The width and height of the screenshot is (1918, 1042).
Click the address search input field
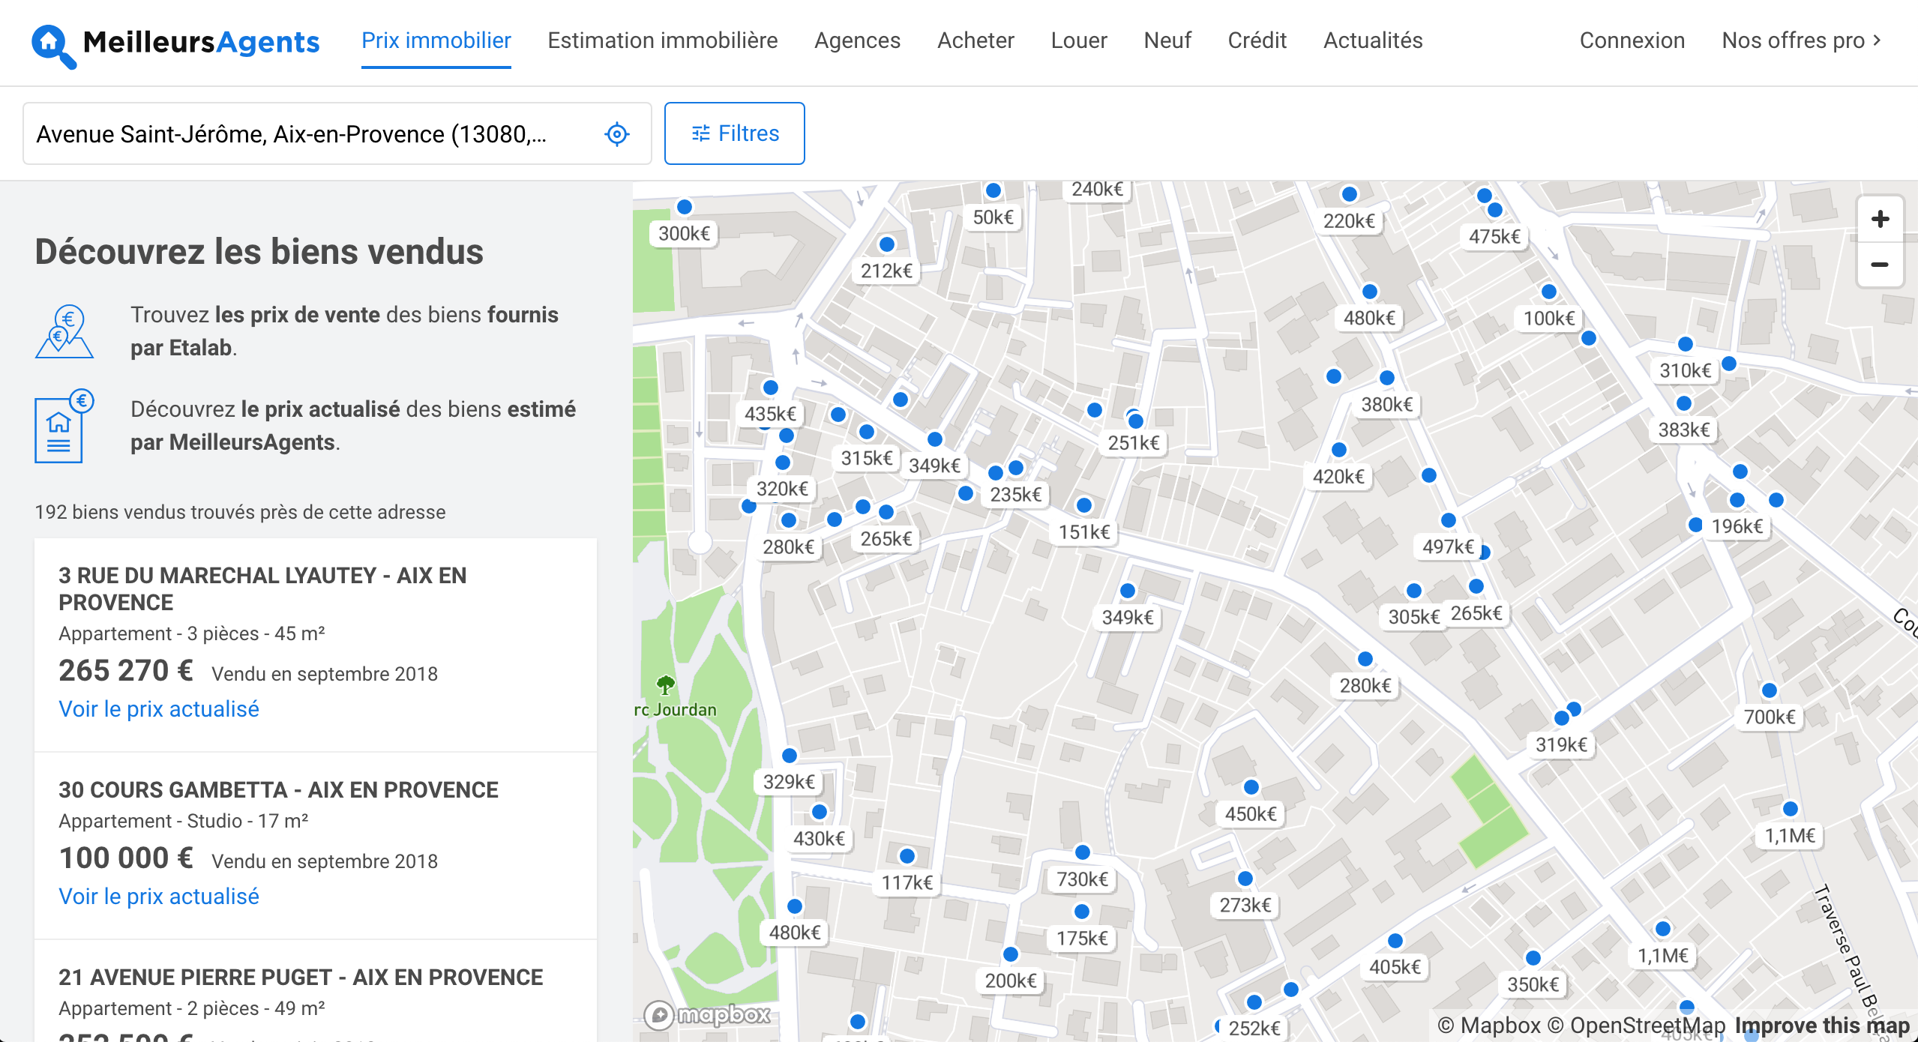[x=300, y=134]
